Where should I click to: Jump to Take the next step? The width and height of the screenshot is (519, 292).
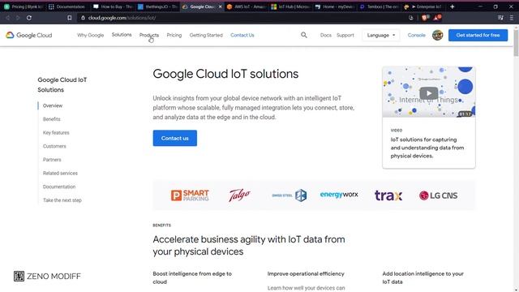(x=62, y=200)
